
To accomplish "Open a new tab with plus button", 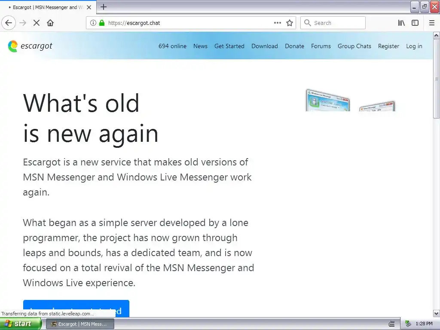I will 103,7.
